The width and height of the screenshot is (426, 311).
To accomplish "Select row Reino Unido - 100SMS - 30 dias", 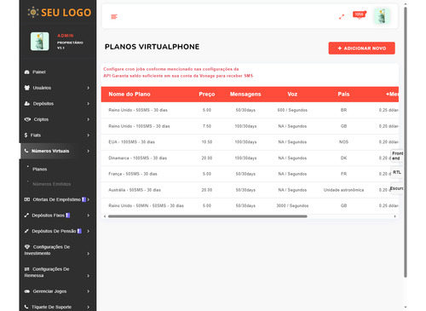I will [x=250, y=126].
